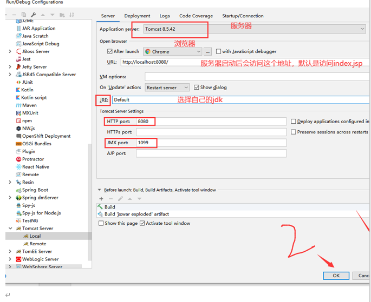The height and width of the screenshot is (302, 371).
Task: Toggle the After launch checkbox
Action: click(x=110, y=51)
